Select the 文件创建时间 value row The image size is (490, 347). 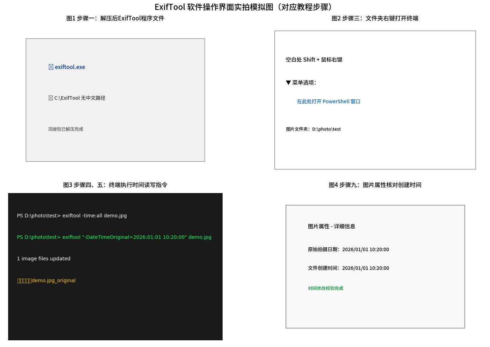[x=349, y=268]
